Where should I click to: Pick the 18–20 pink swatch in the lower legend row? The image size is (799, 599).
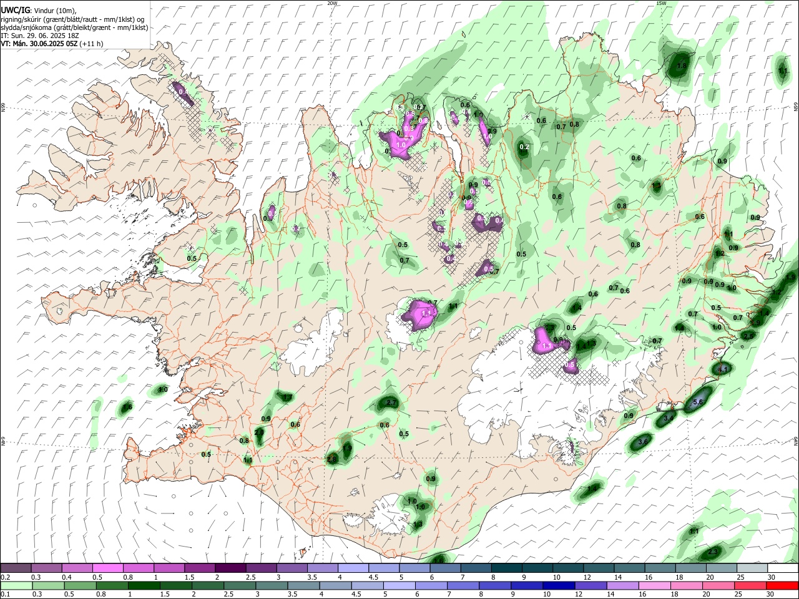pyautogui.click(x=685, y=585)
